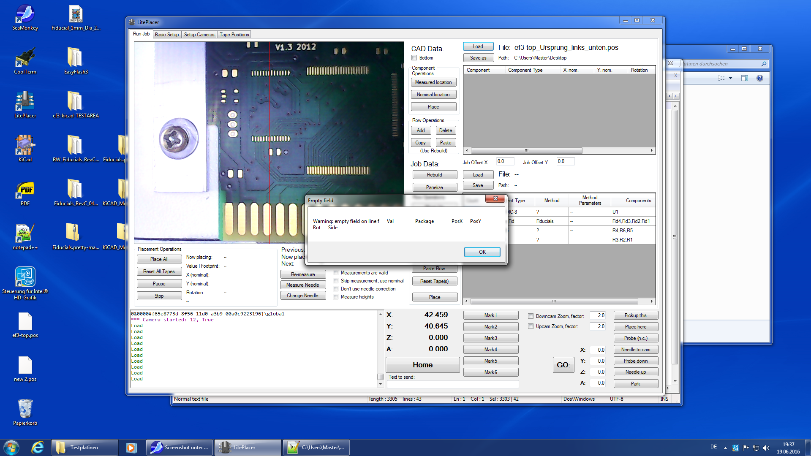Screen dimensions: 811x456
Task: Toggle Upcam Zoom checkbox
Action: 531,326
